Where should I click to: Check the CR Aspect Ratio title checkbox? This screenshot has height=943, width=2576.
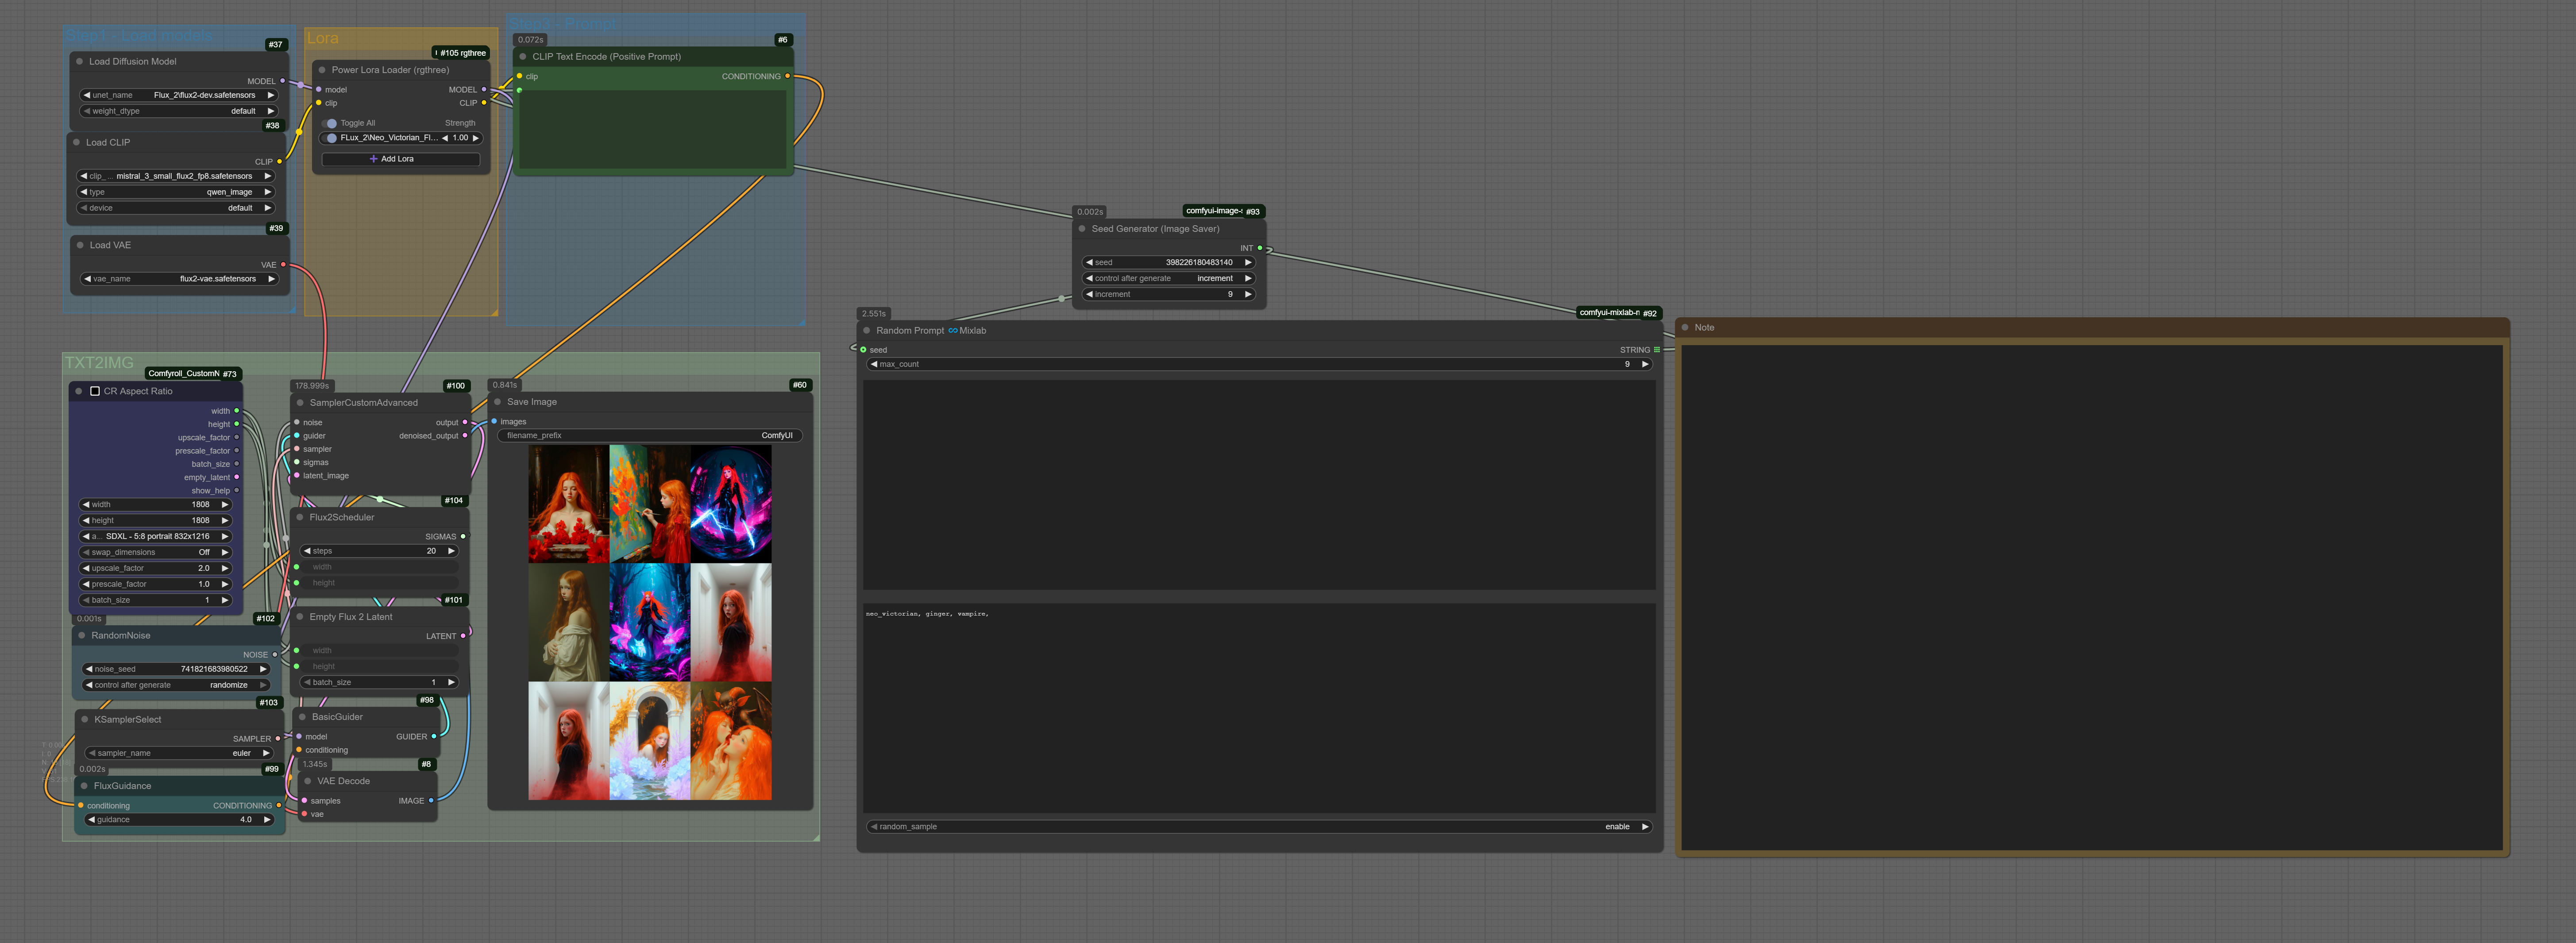pos(95,391)
